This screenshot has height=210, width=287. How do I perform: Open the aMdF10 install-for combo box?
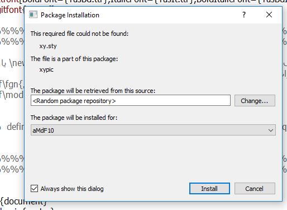click(153, 130)
